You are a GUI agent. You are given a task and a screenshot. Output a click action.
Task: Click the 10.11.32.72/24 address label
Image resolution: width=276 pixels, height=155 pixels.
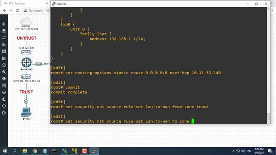tap(26, 48)
